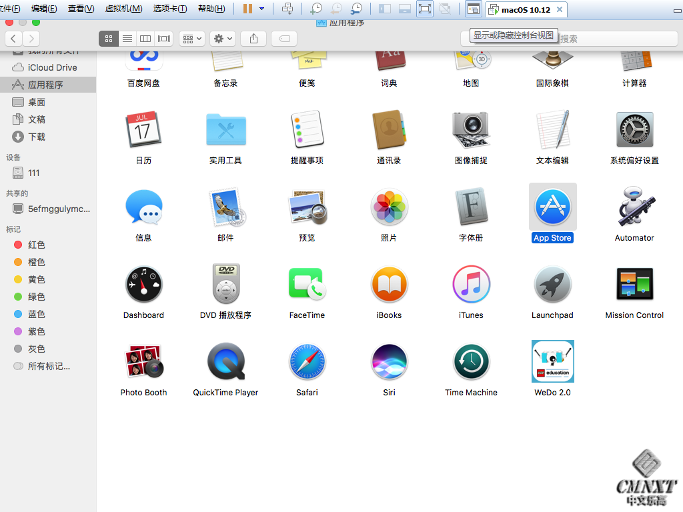Open the gear action menu dropdown

coord(222,39)
